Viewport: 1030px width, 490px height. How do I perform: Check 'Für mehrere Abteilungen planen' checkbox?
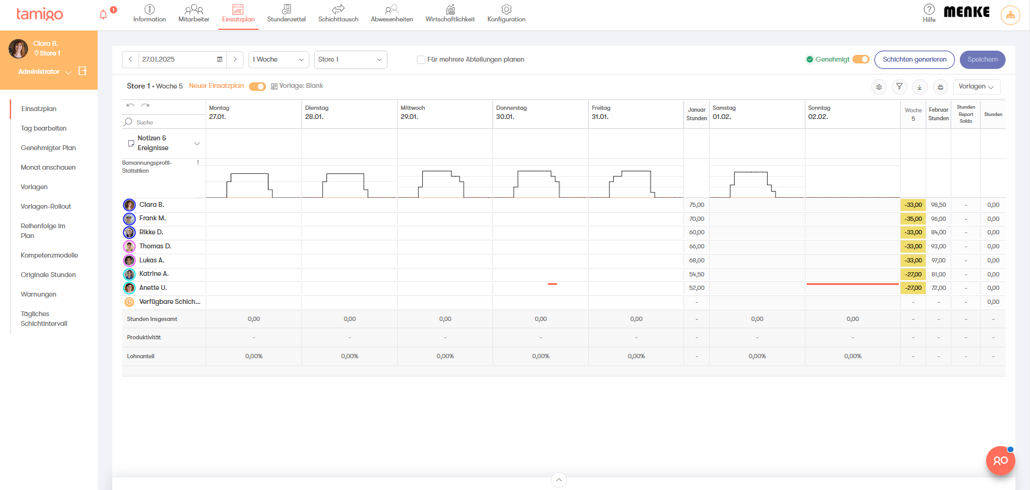(x=421, y=60)
